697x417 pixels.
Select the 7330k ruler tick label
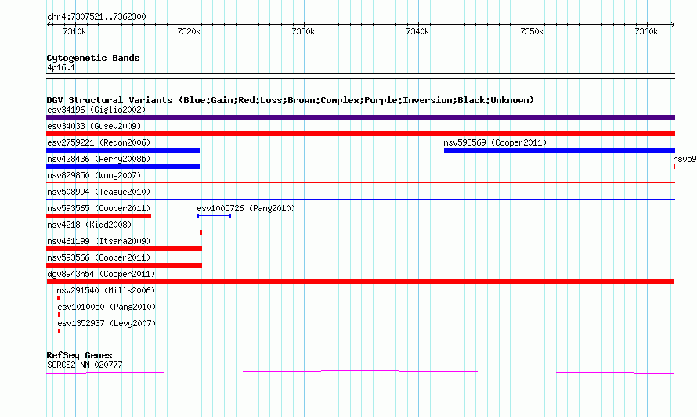click(303, 31)
